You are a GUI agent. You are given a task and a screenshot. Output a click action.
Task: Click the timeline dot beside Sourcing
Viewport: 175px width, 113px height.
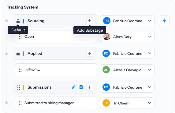pos(6,21)
